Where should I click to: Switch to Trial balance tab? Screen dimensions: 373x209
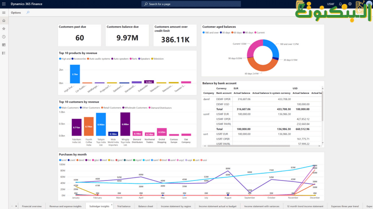coord(124,206)
